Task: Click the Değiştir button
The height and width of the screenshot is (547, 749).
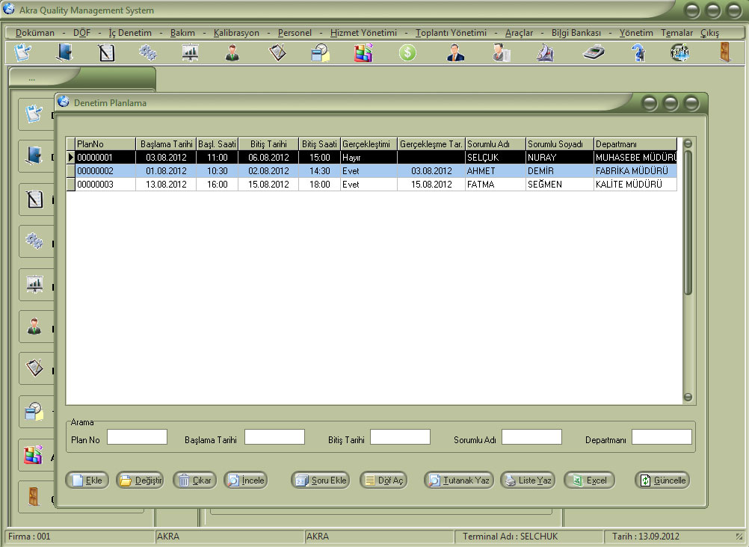Action: (140, 480)
